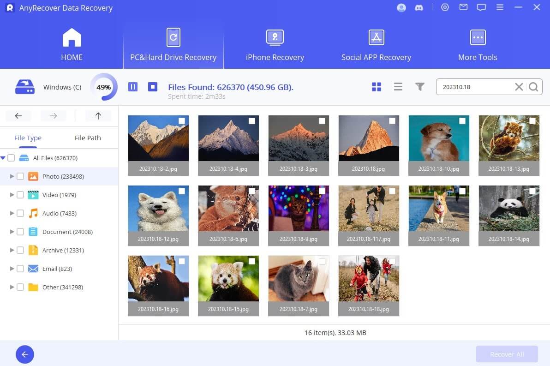Tick the checkbox on 202310.18-10.jpg thumbnail

point(462,121)
